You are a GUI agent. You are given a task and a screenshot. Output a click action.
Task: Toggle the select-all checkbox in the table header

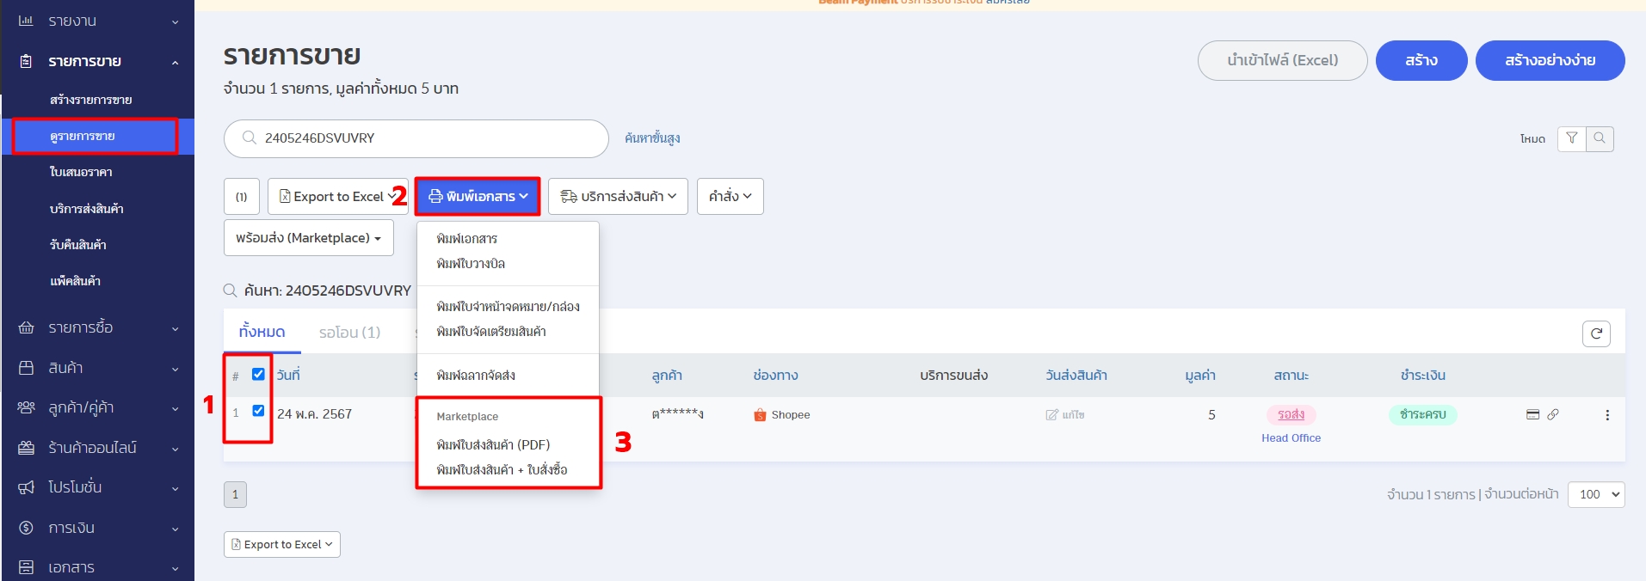258,374
